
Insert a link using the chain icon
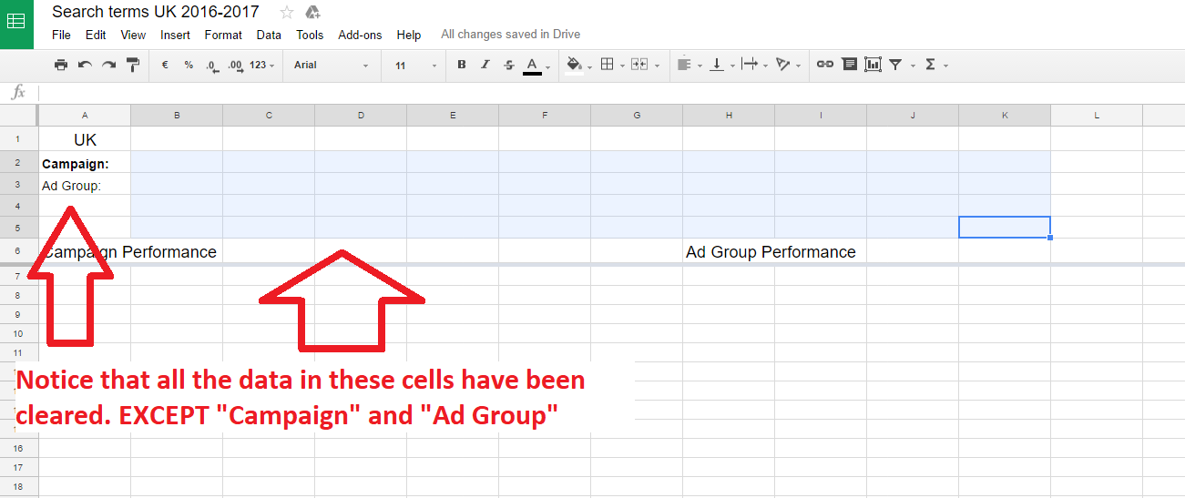tap(825, 65)
